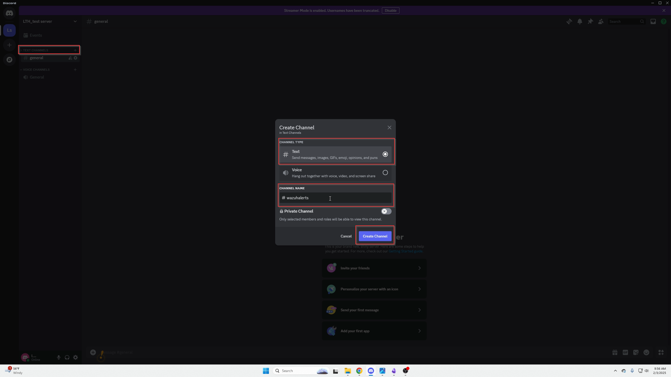
Task: Select the Voice channel type radio button
Action: (x=385, y=173)
